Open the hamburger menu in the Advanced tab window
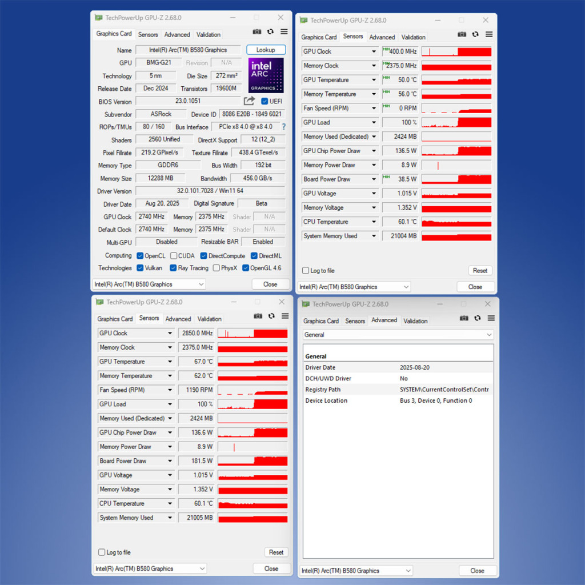585x585 pixels. click(x=491, y=318)
